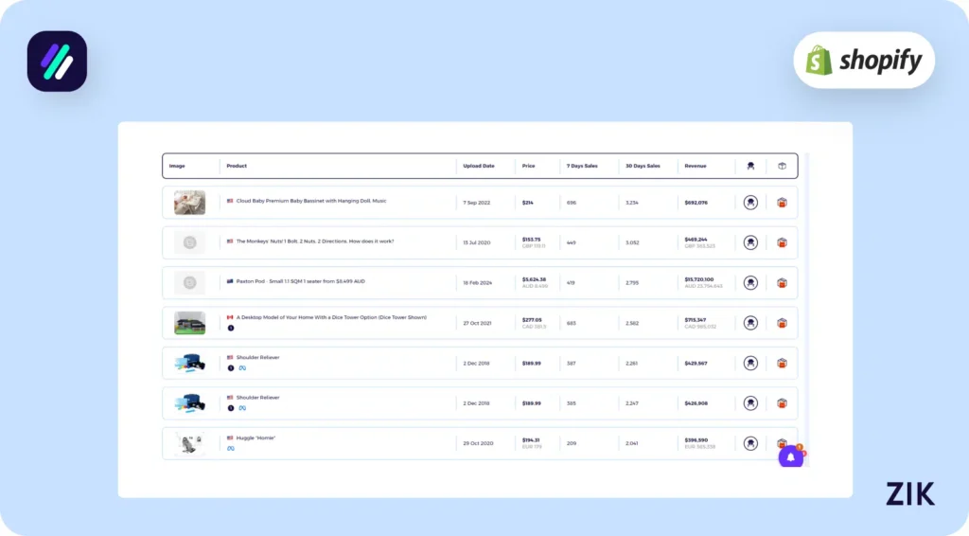
Task: Click the Huggle 'Homie' product thumbnail
Action: pyautogui.click(x=189, y=443)
